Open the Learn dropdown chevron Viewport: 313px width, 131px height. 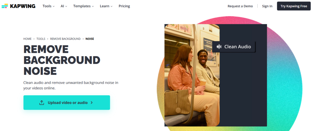click(x=111, y=6)
